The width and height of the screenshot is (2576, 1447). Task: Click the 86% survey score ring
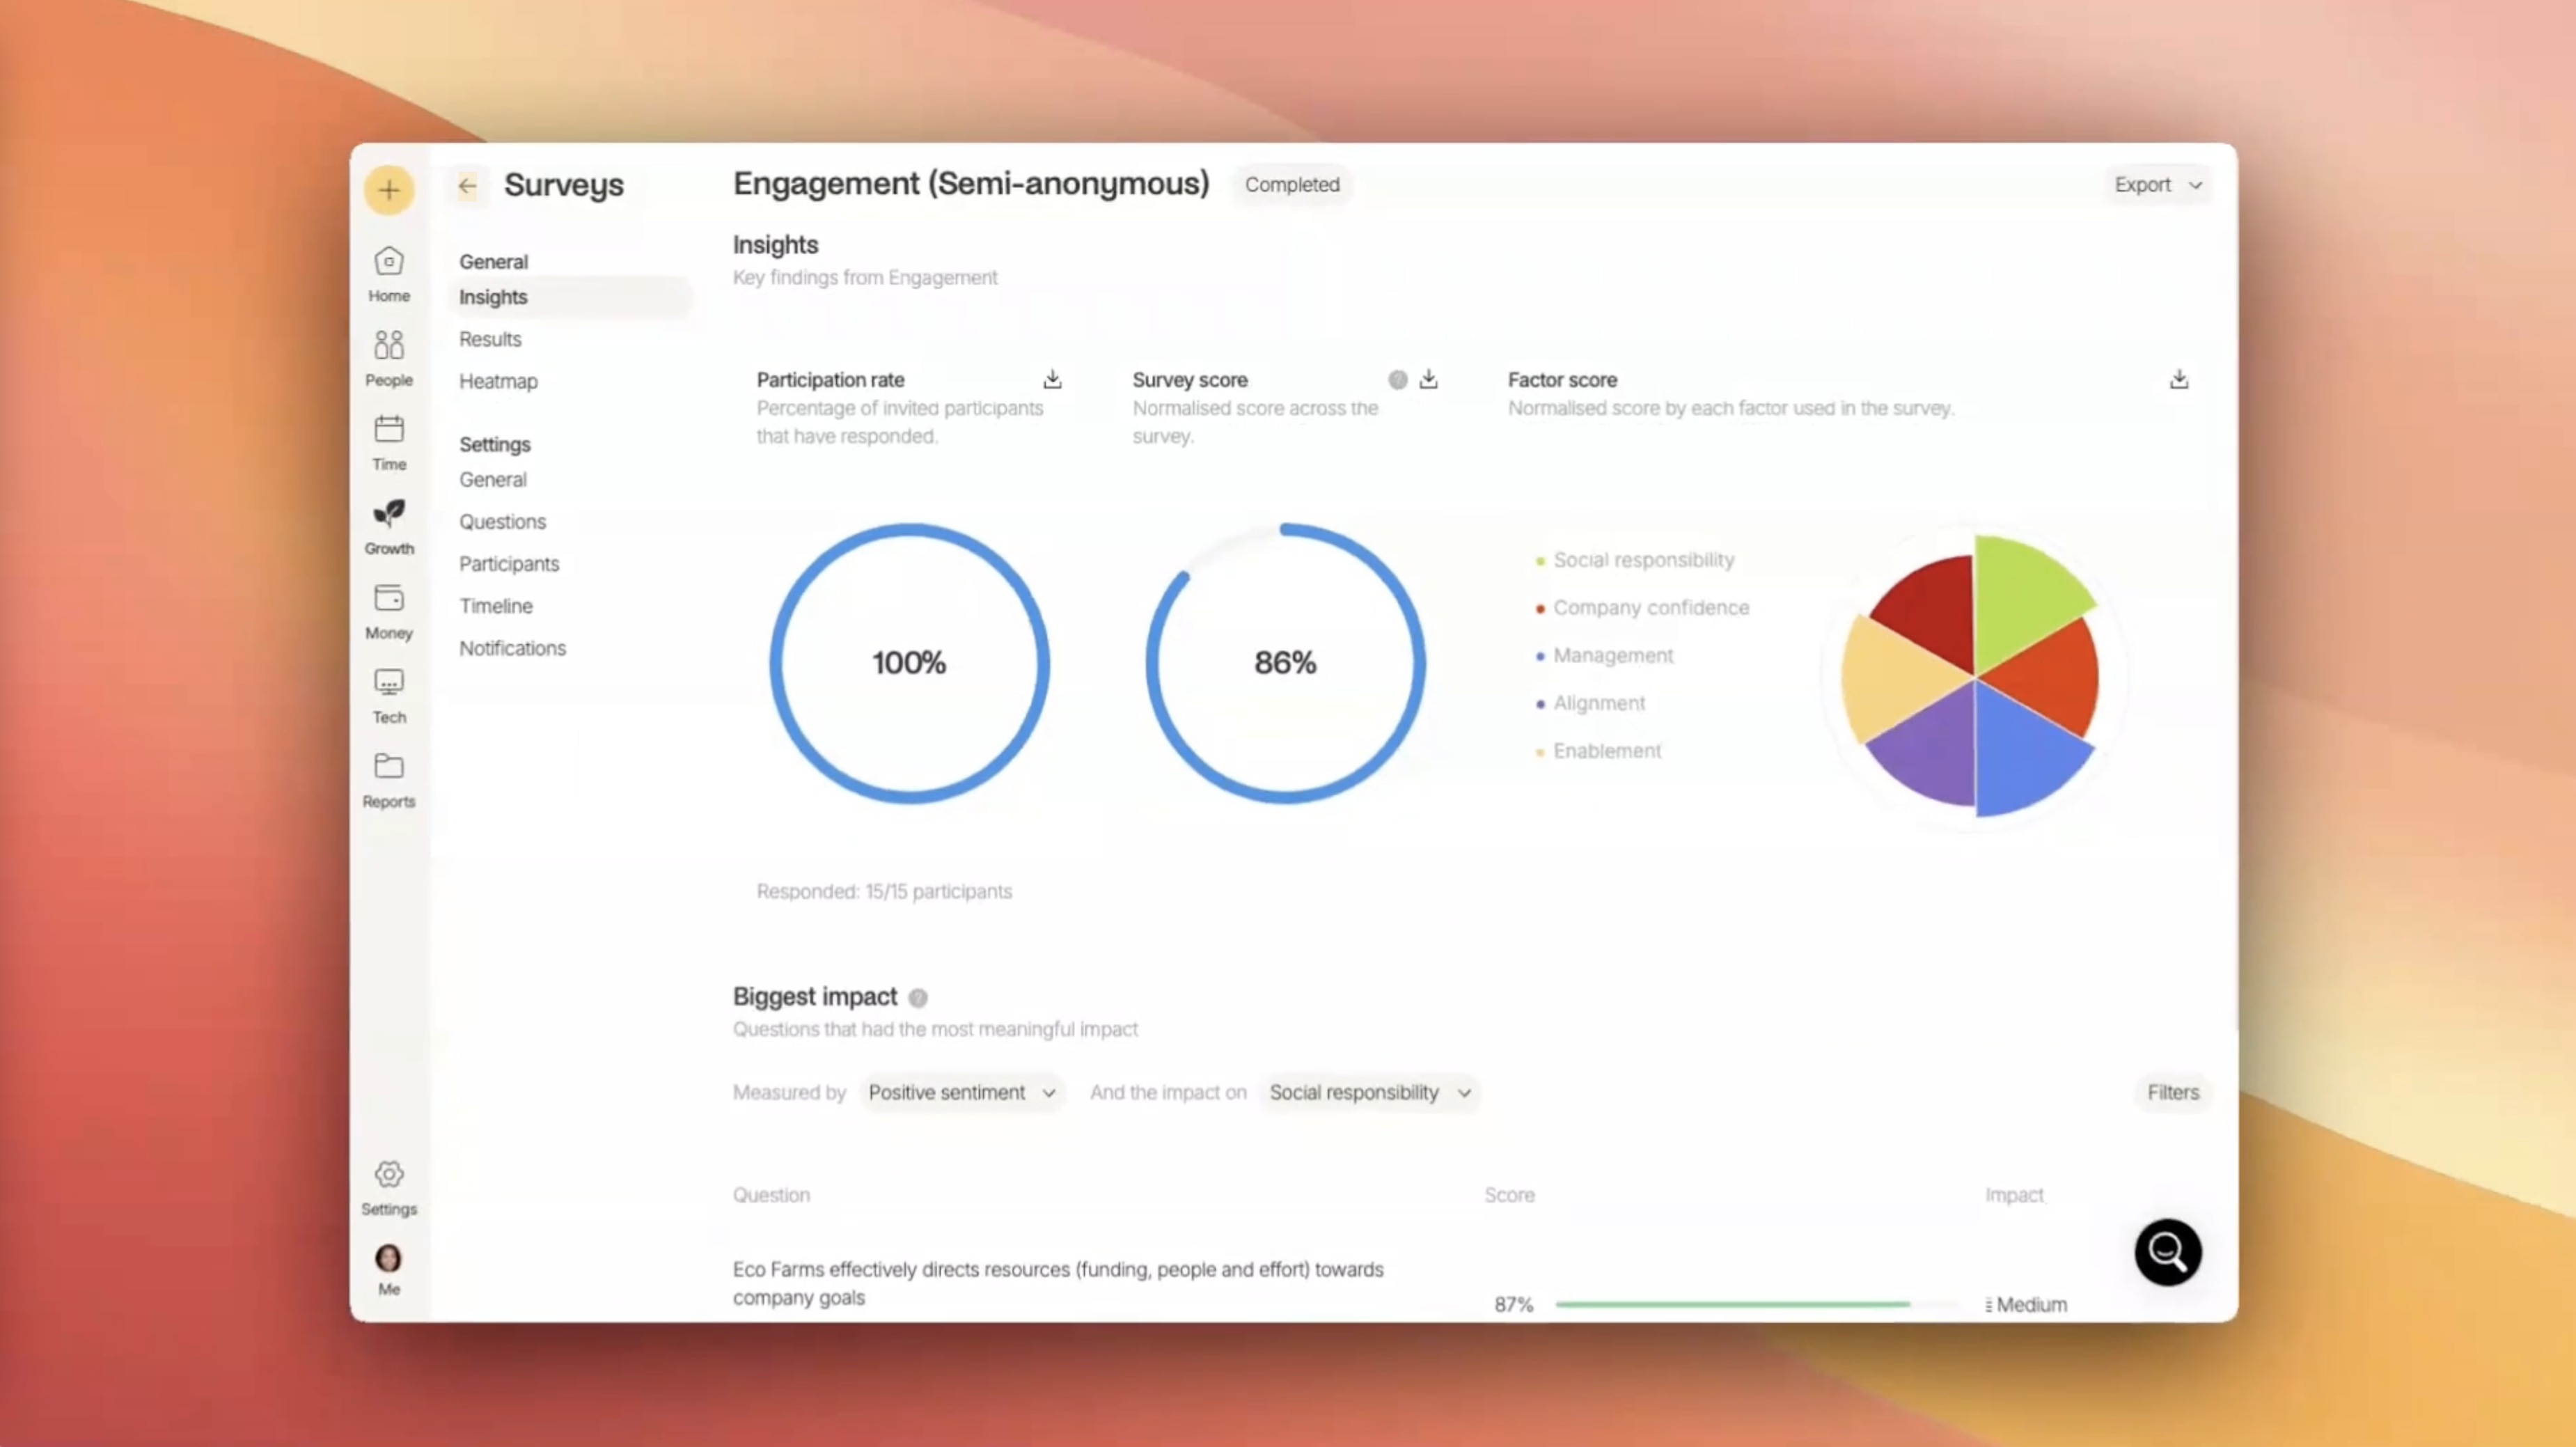[x=1285, y=663]
